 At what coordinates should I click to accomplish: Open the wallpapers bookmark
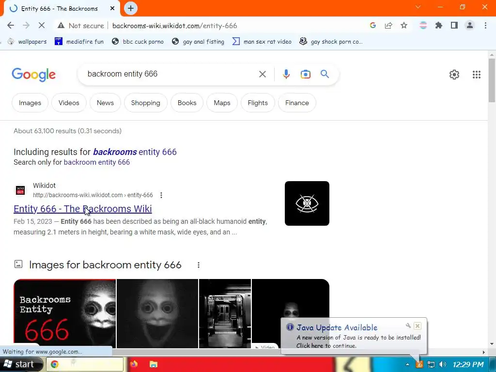pyautogui.click(x=27, y=42)
